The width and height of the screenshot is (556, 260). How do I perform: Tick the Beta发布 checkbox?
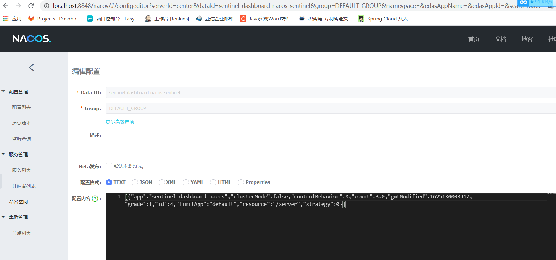point(109,166)
